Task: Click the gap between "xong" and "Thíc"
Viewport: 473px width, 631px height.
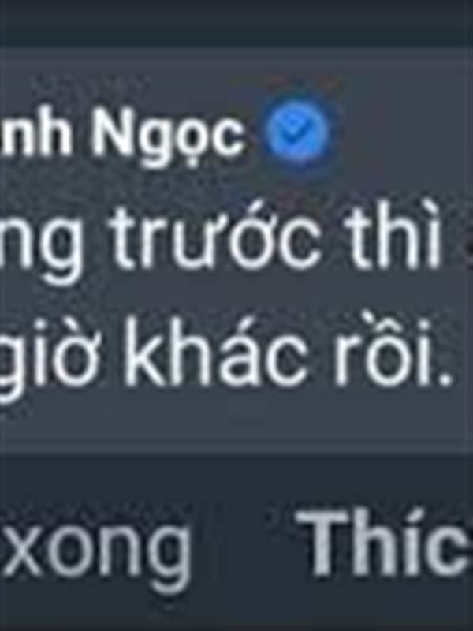Action: (244, 547)
